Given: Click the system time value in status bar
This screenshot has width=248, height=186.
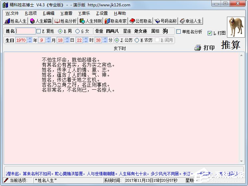Looking at the screenshot, I should coord(151,180).
